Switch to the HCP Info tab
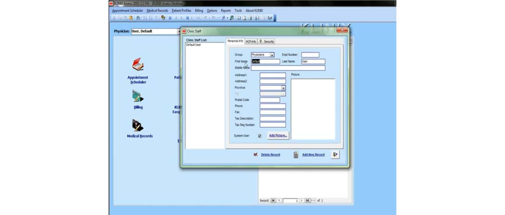 click(250, 42)
